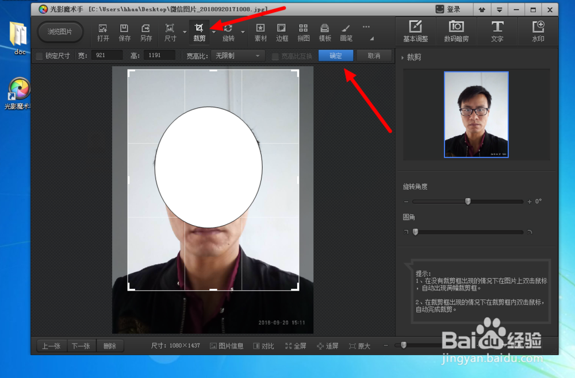Open the skin (shirt) icon in title bar
The image size is (575, 378).
point(482,10)
